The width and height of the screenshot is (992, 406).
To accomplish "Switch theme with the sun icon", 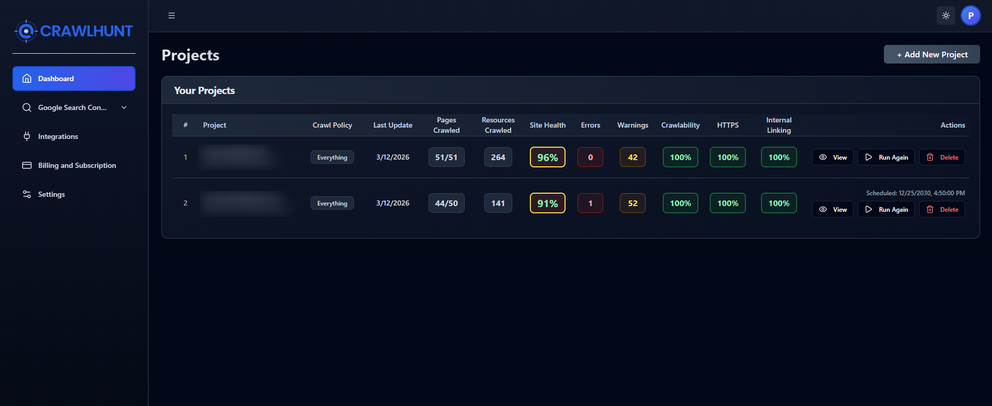I will [x=946, y=15].
